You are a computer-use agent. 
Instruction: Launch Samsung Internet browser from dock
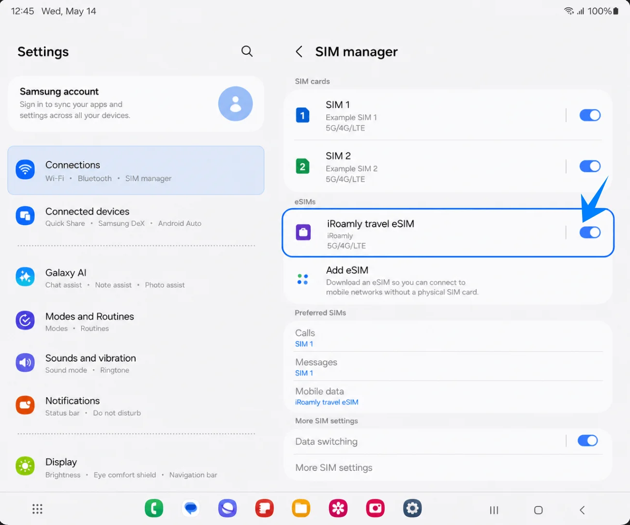pos(227,509)
